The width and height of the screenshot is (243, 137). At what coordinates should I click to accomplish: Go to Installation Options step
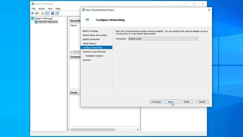click(x=94, y=56)
